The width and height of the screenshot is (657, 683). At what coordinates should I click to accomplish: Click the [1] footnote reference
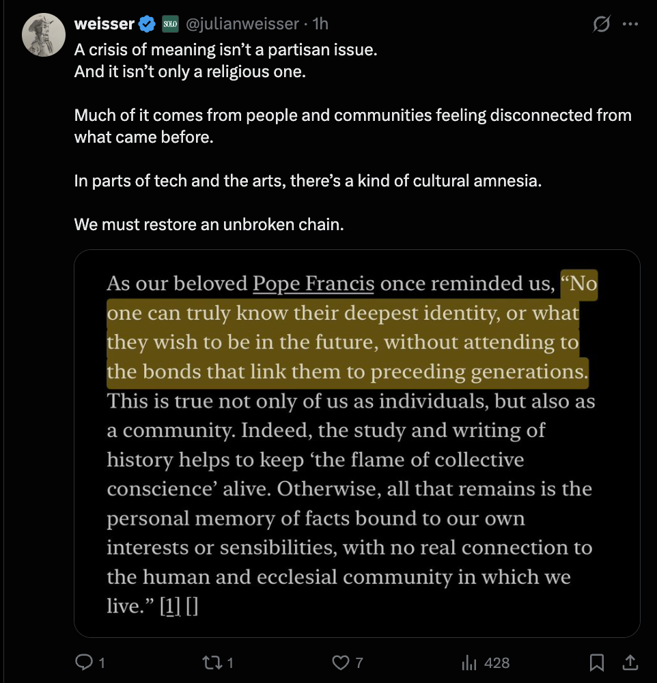click(x=167, y=607)
